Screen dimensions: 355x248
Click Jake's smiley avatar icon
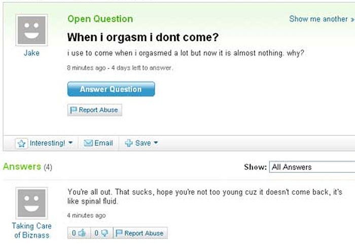coord(31,29)
